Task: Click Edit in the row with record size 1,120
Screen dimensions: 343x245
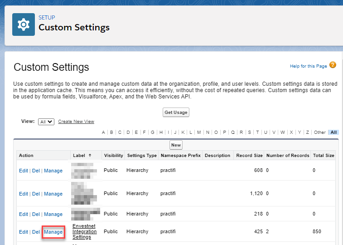Action: pos(24,194)
